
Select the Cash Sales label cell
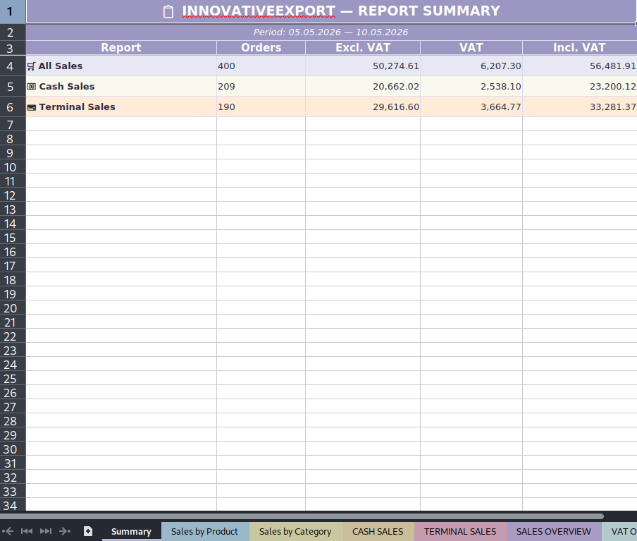pos(121,86)
